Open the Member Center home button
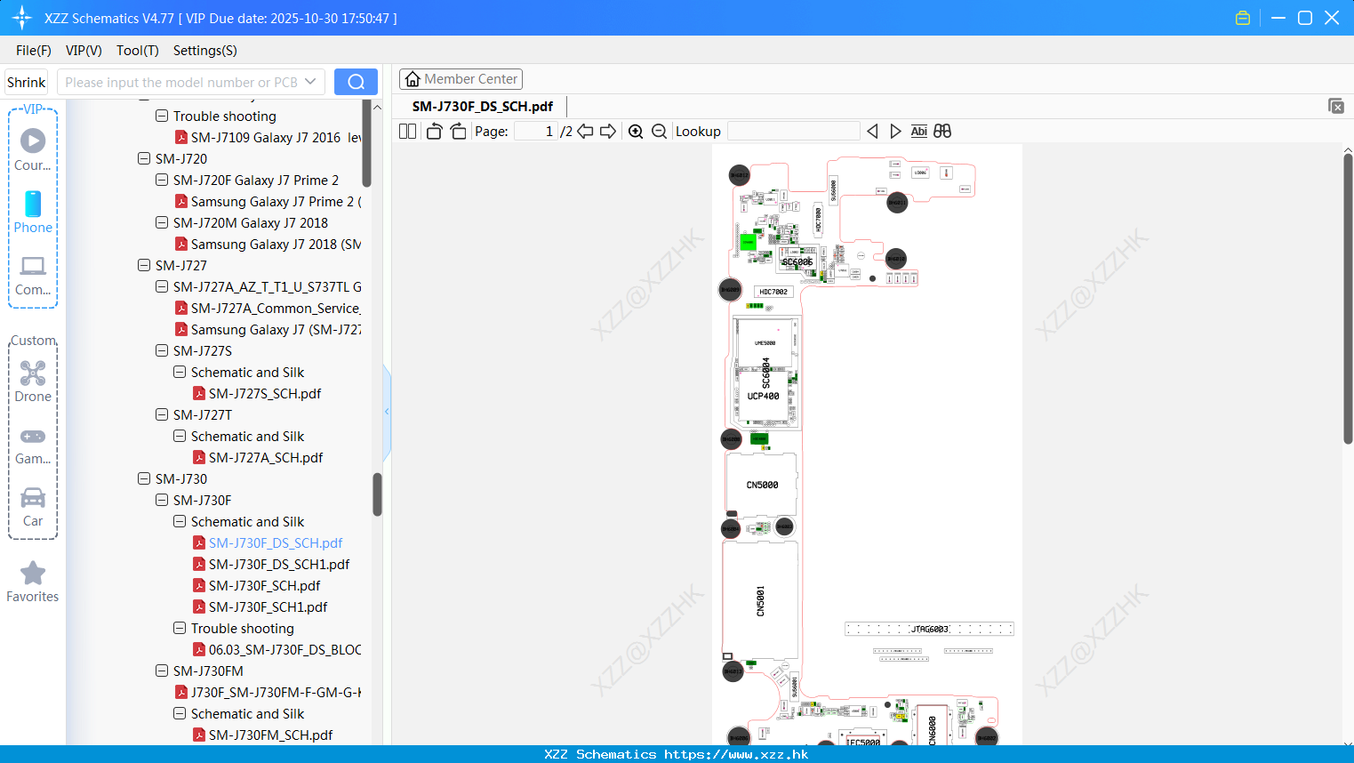The height and width of the screenshot is (763, 1354). click(461, 79)
